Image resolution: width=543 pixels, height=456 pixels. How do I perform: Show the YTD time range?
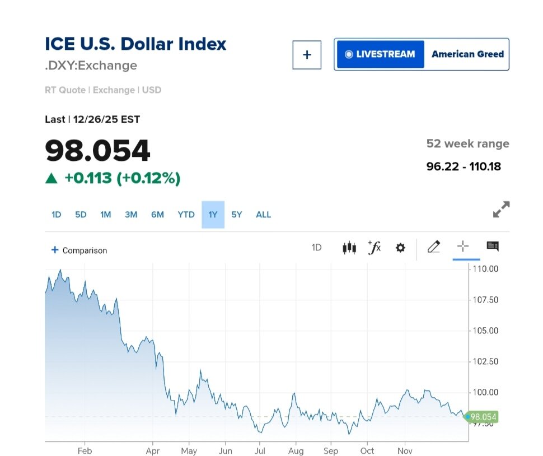click(x=186, y=215)
